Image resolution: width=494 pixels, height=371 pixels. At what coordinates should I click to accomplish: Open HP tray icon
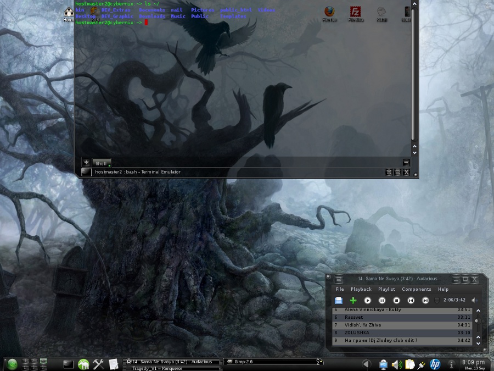click(435, 364)
